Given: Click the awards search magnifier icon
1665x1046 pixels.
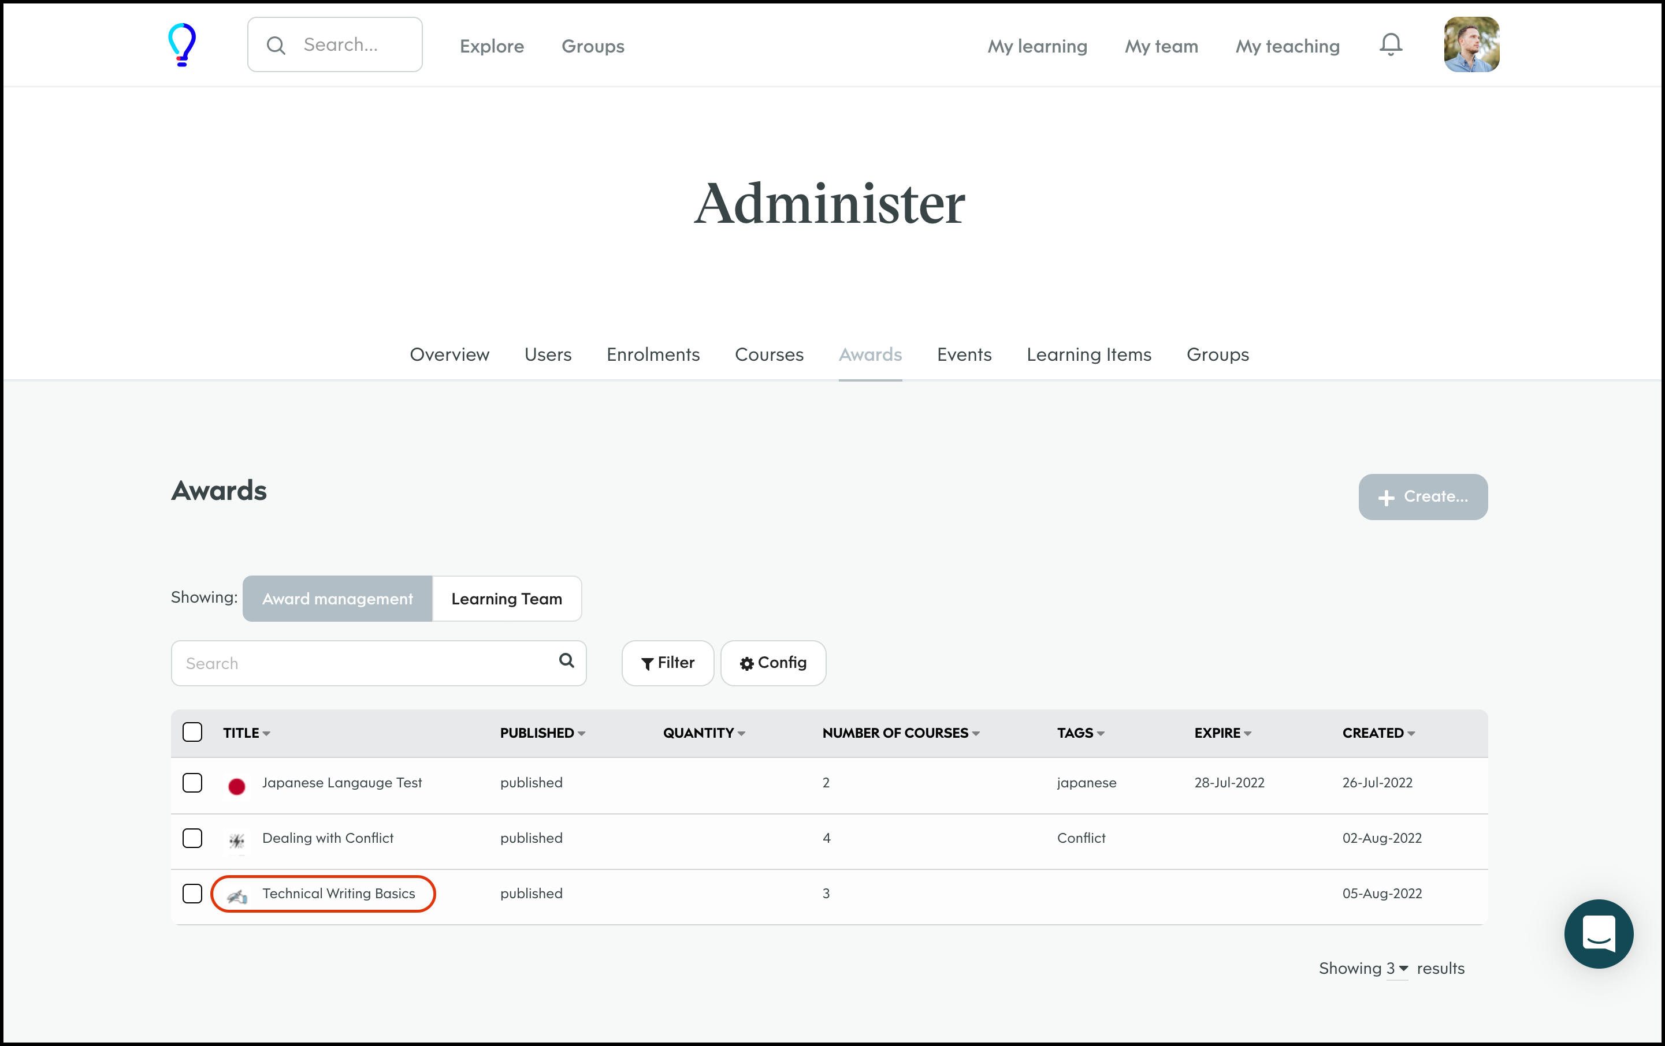Looking at the screenshot, I should [x=566, y=660].
